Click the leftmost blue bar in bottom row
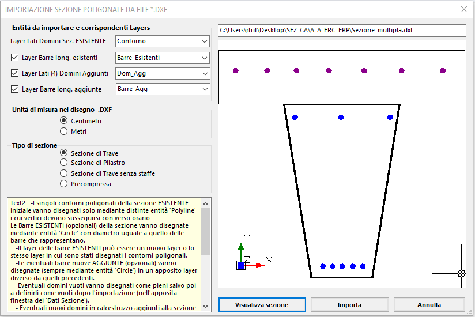The width and height of the screenshot is (475, 317). coord(323,266)
